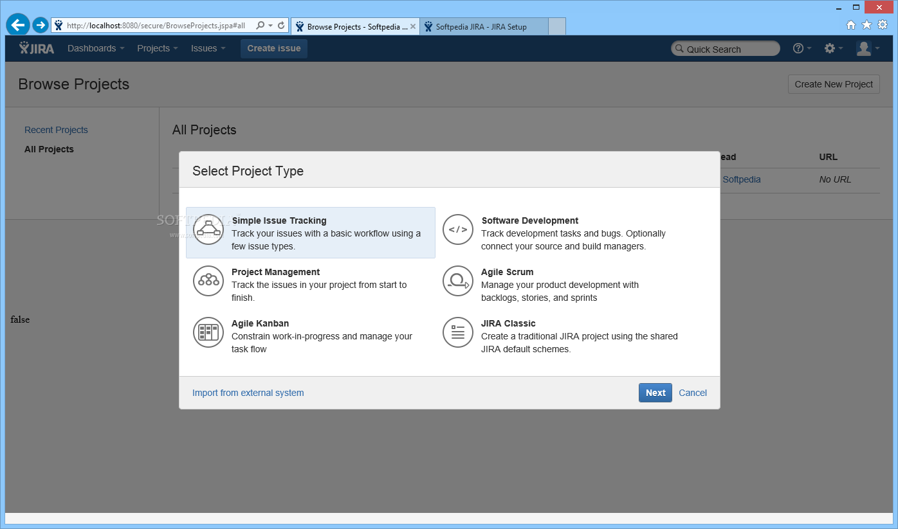898x529 pixels.
Task: Select the JIRA Classic list icon
Action: click(x=458, y=332)
